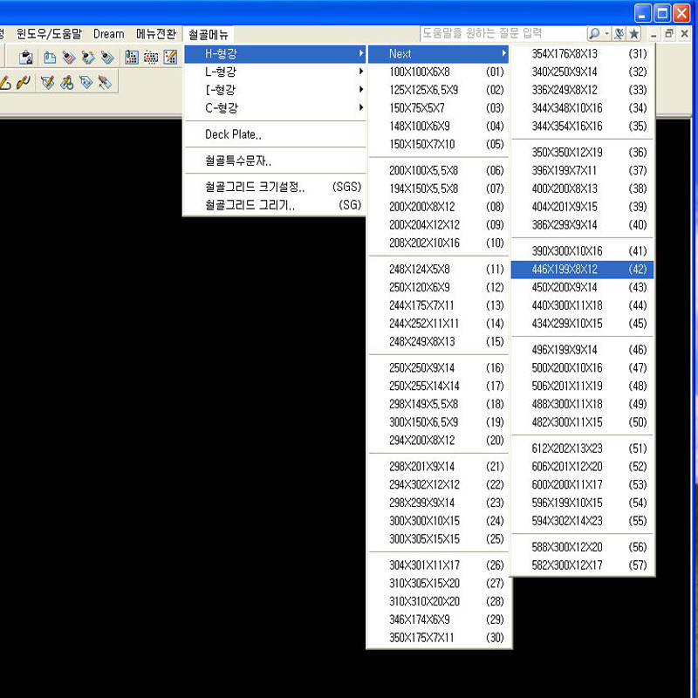Screen dimensions: 698x698
Task: Select H-beam 244X252X11X11 (14)
Action: click(x=439, y=324)
